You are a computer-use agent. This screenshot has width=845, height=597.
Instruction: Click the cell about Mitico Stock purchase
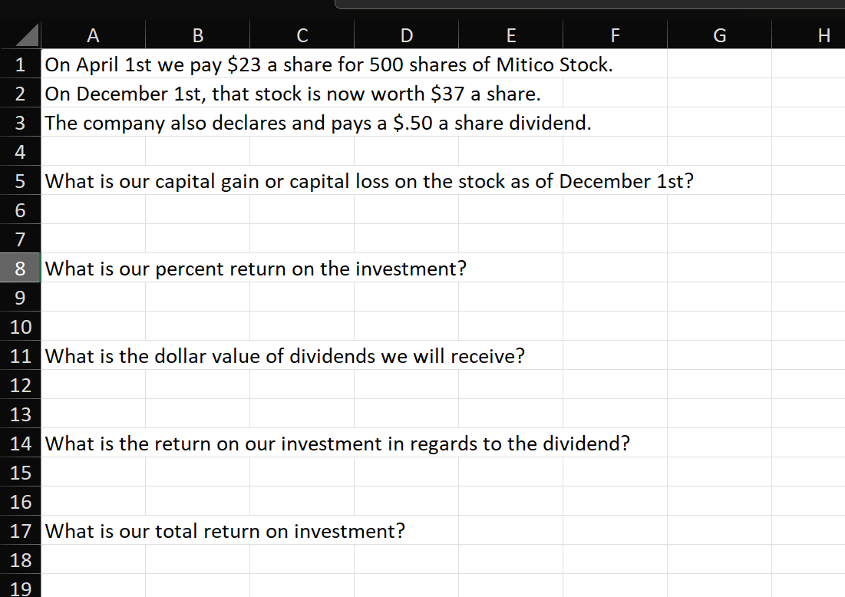coord(93,64)
